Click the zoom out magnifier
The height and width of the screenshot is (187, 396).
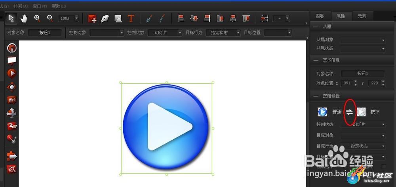(50, 18)
